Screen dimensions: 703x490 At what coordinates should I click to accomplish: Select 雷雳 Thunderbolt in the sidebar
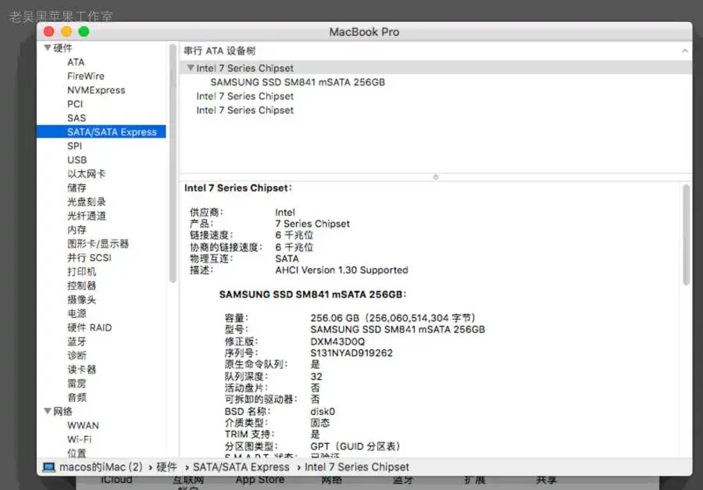click(x=77, y=383)
